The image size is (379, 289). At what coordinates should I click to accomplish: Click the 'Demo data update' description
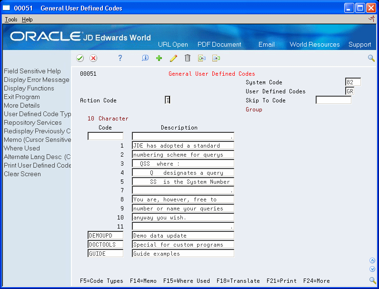[x=183, y=235]
